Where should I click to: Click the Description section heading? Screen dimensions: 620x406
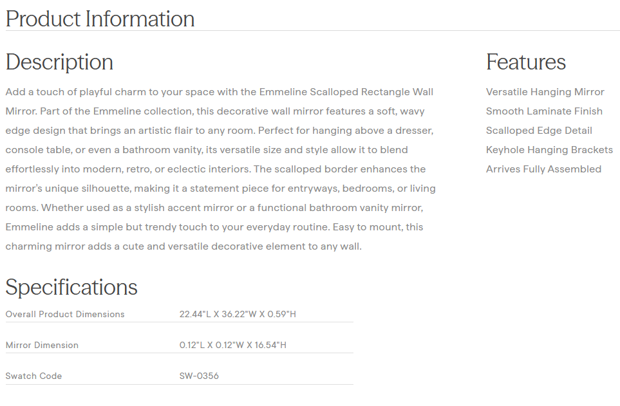(x=59, y=62)
